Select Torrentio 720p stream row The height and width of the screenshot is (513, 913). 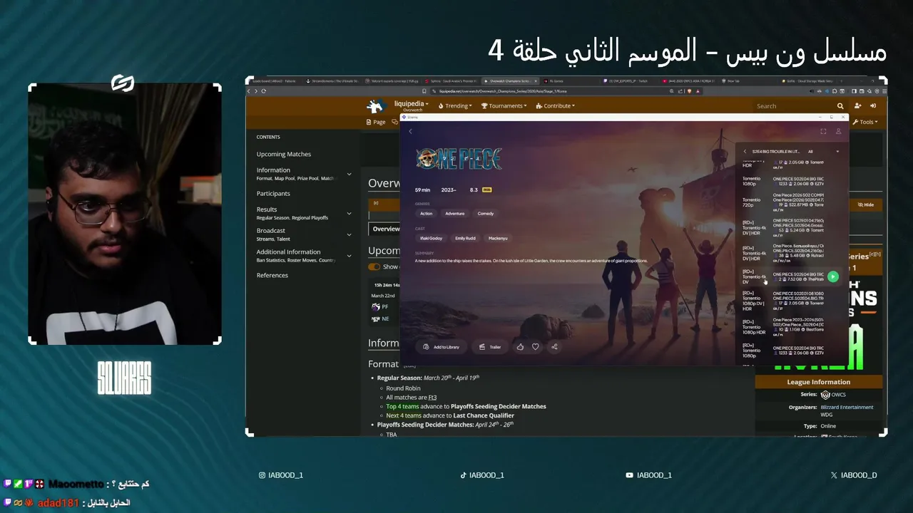(792, 202)
